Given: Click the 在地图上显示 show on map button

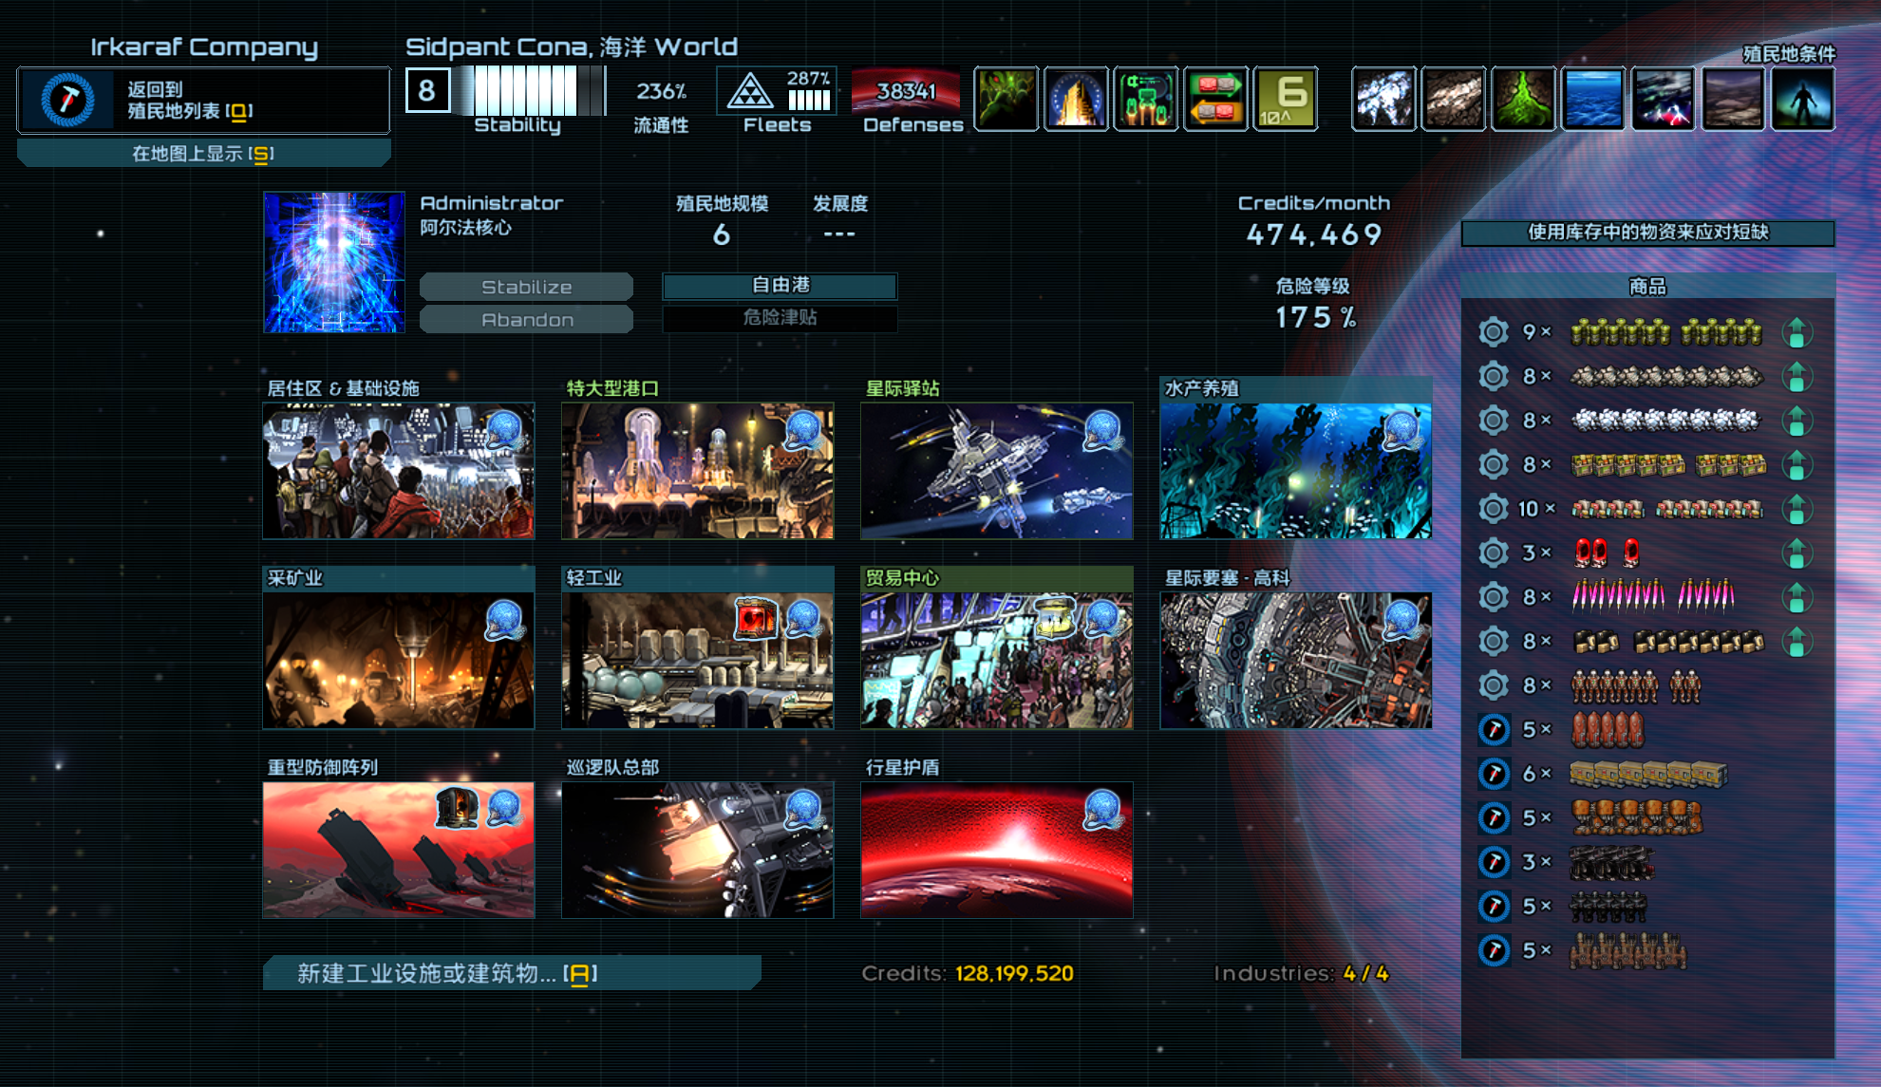Looking at the screenshot, I should pyautogui.click(x=203, y=154).
